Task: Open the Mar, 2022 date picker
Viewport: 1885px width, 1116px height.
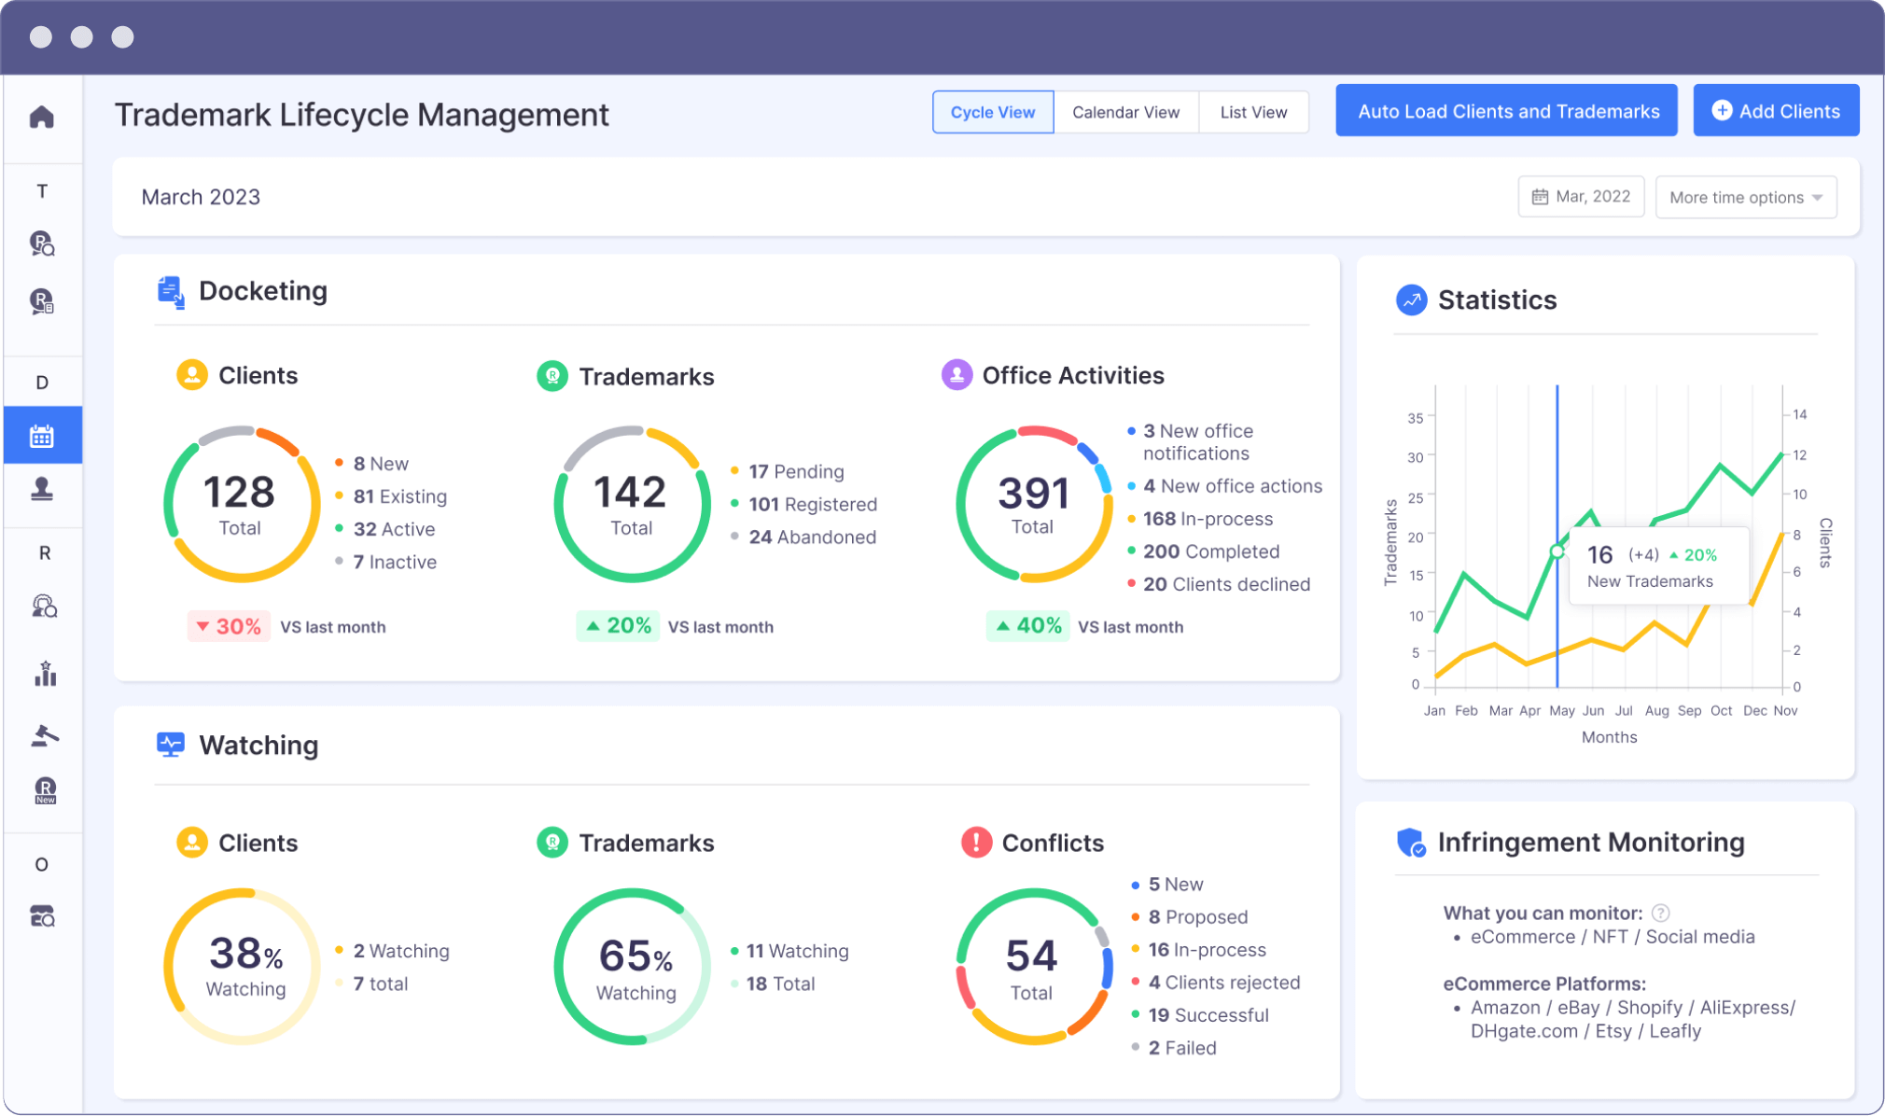Action: coord(1581,197)
